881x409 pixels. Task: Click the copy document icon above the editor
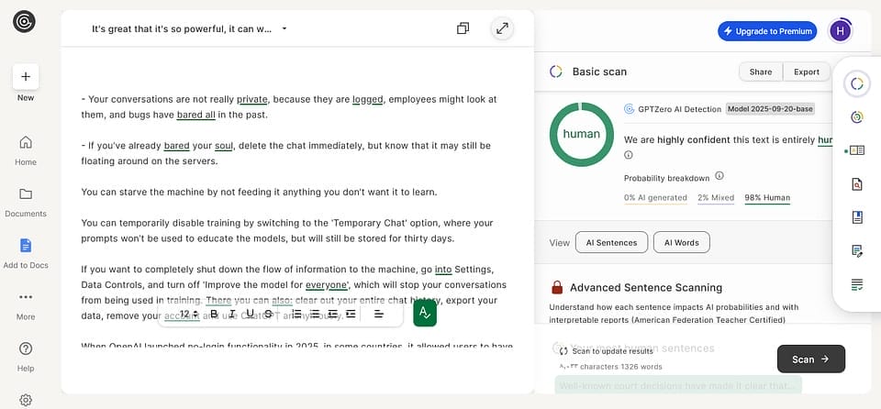point(463,28)
